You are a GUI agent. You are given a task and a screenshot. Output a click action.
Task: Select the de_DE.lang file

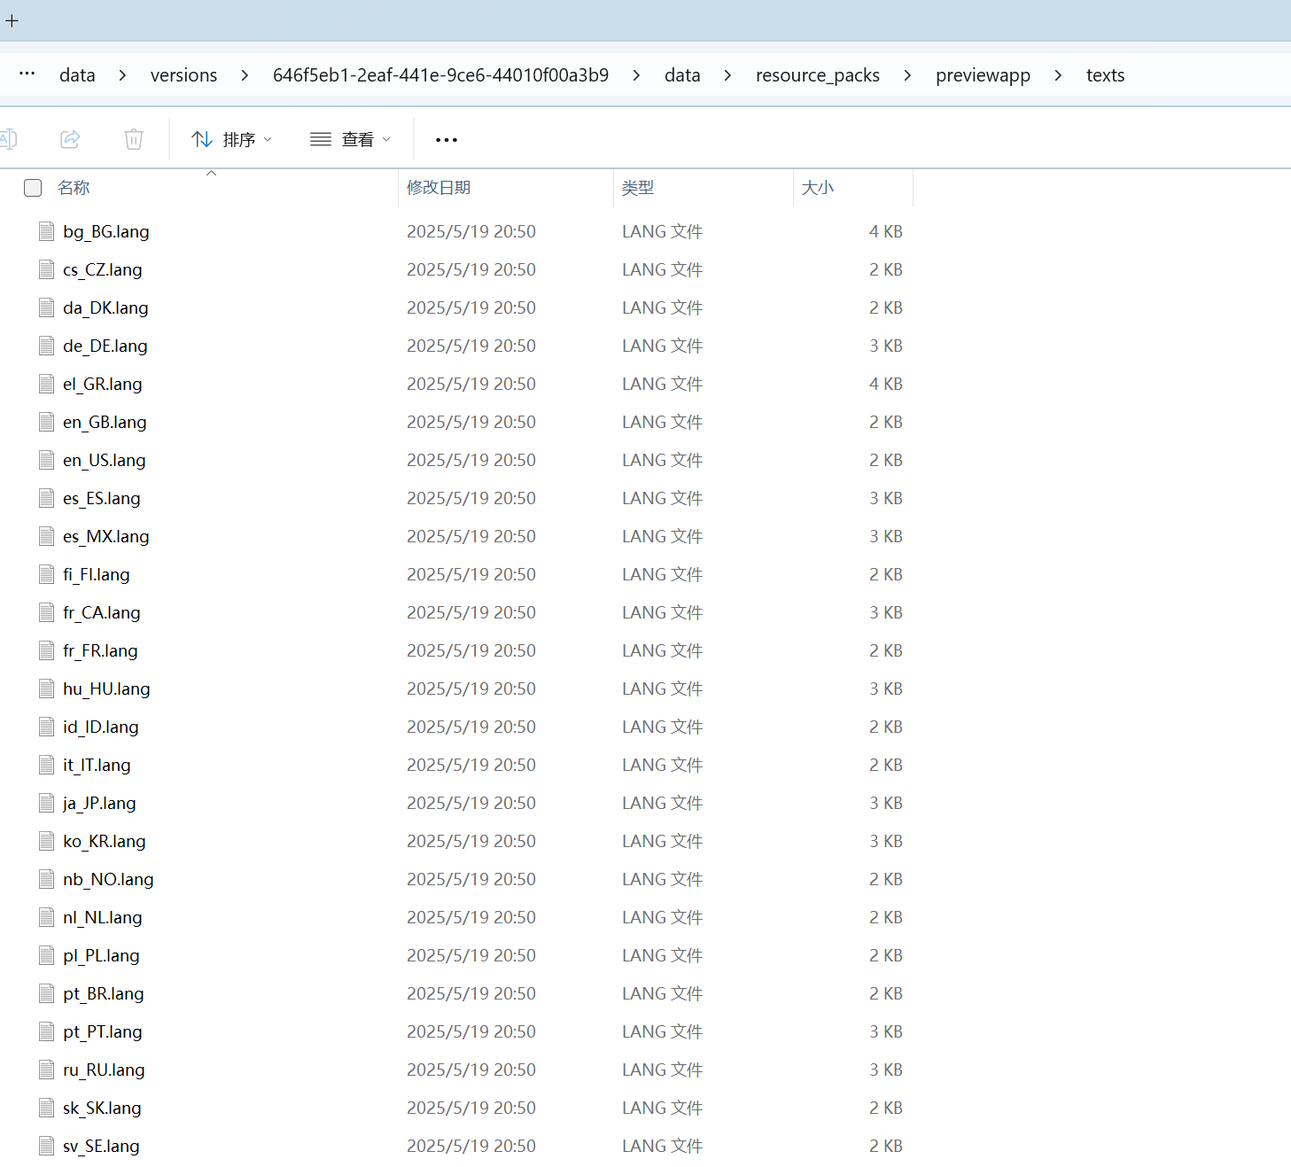(105, 346)
